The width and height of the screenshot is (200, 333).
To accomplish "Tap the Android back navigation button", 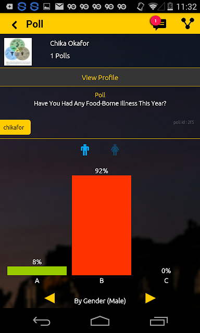I will coord(42,321).
